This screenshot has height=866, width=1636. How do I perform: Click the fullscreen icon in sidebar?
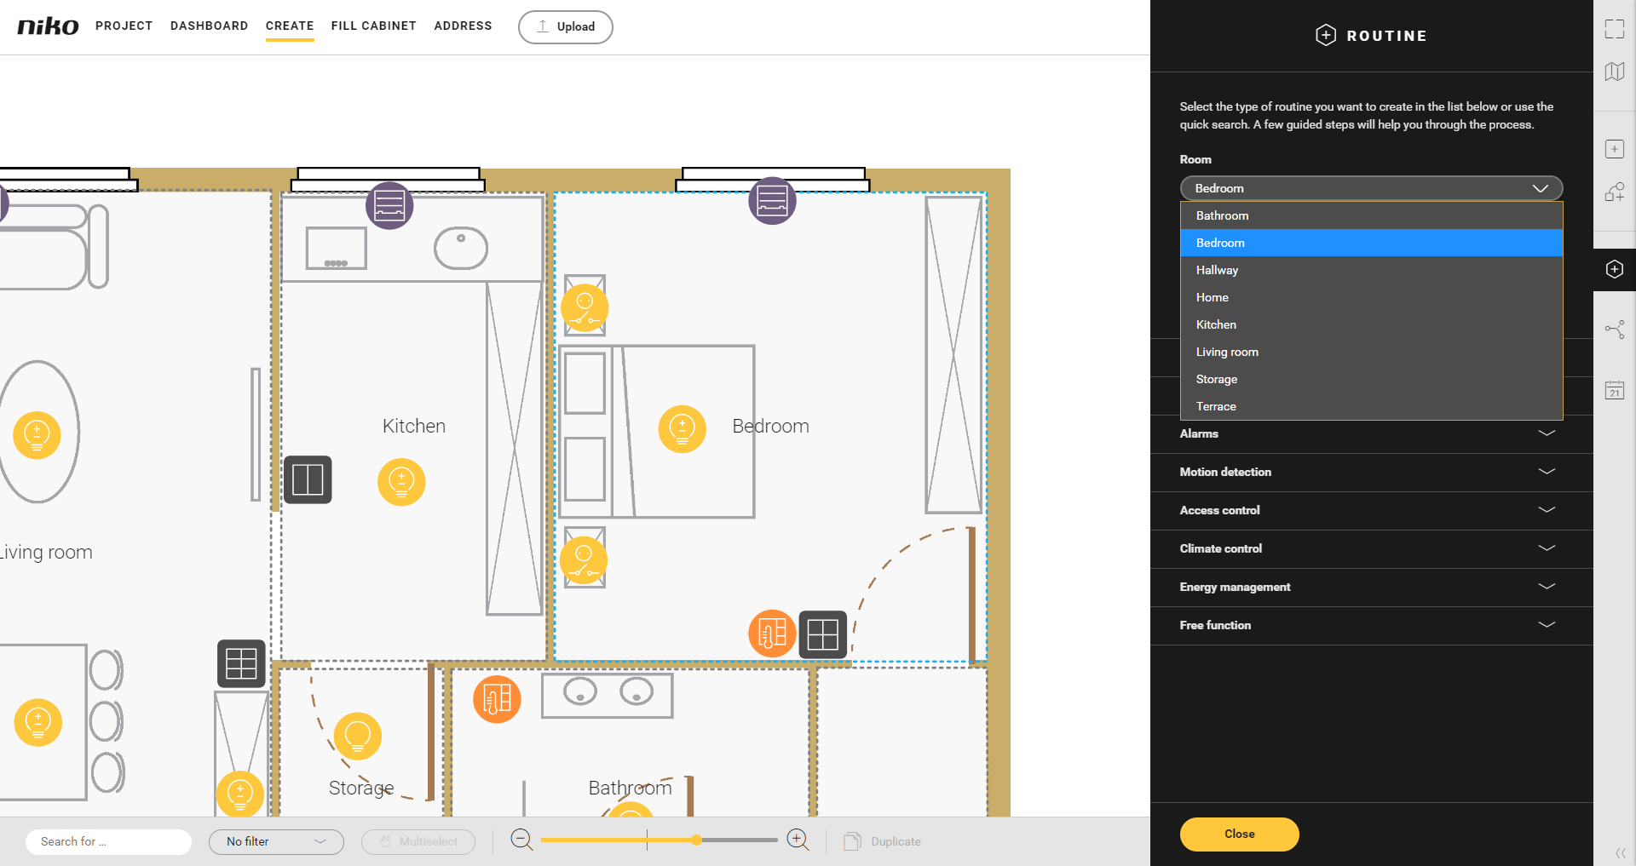(1614, 29)
